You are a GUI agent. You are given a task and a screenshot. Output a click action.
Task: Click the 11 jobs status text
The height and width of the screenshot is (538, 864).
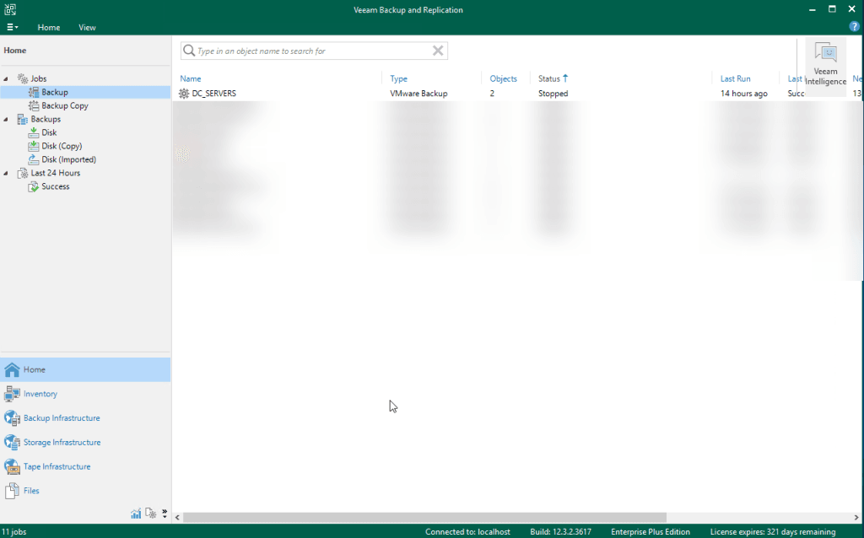click(x=14, y=532)
